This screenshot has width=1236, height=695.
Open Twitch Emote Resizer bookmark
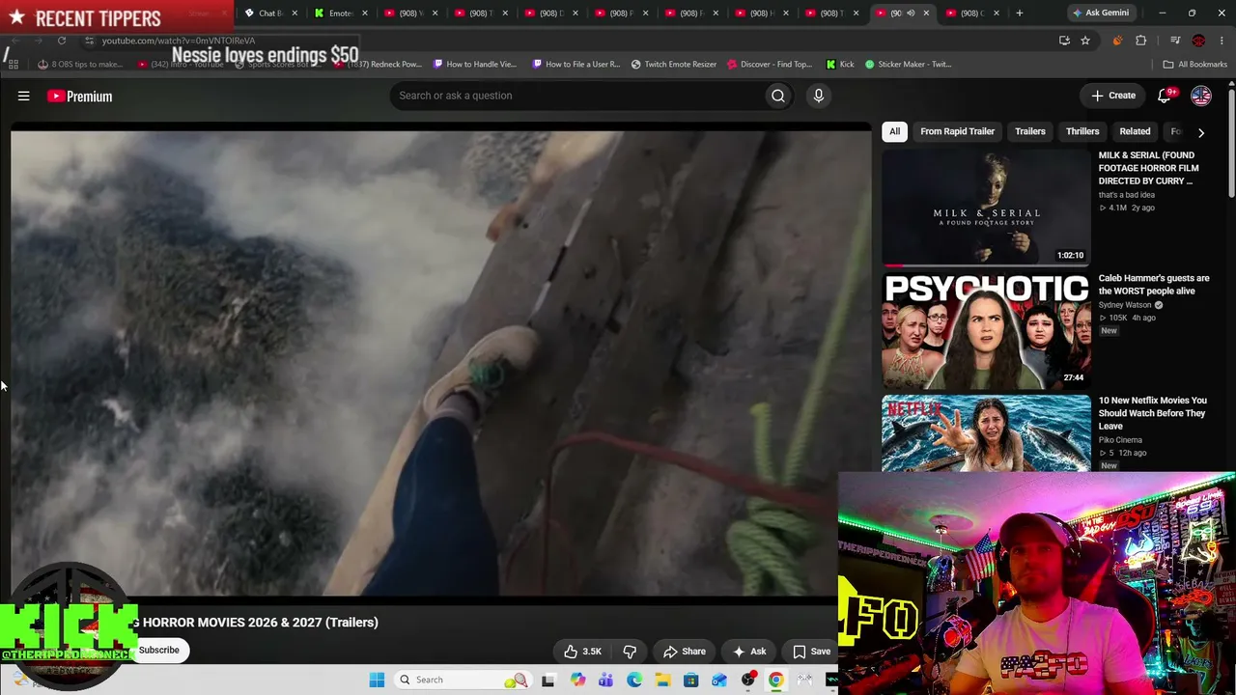[x=674, y=65]
